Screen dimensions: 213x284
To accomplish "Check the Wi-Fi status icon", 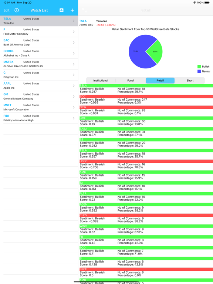I will 195,3.
